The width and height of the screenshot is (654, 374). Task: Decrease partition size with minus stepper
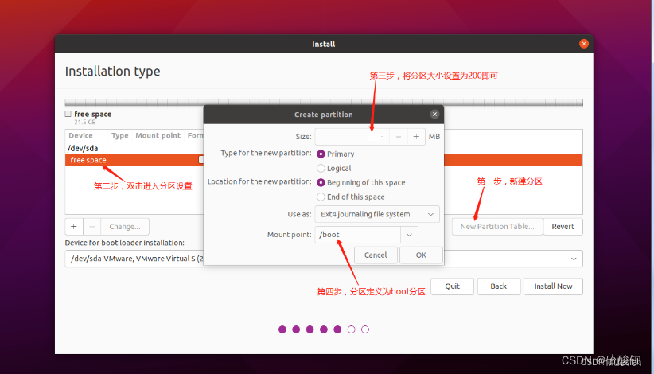[399, 136]
